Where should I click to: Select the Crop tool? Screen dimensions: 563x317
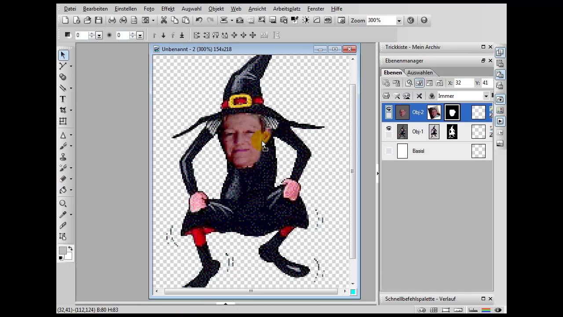[63, 110]
